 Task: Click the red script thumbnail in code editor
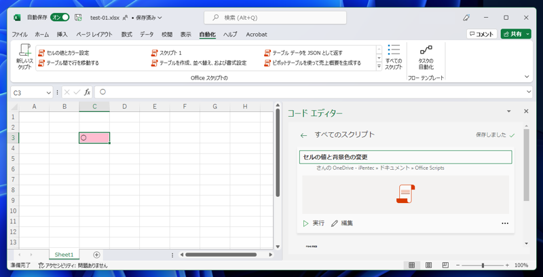tap(405, 194)
